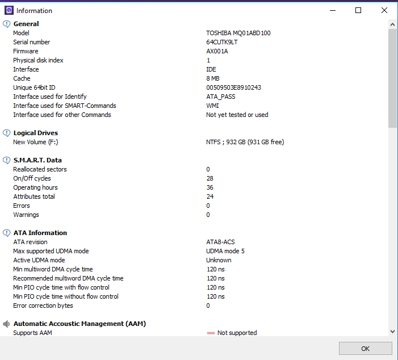Click the 'Not yet tested or used' value
Screen dimensions: 398x360
237,115
